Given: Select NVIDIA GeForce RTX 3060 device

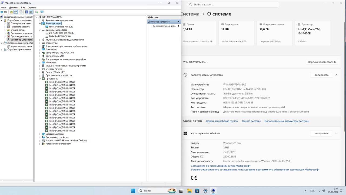Looking at the screenshot, I should [x=61, y=27].
